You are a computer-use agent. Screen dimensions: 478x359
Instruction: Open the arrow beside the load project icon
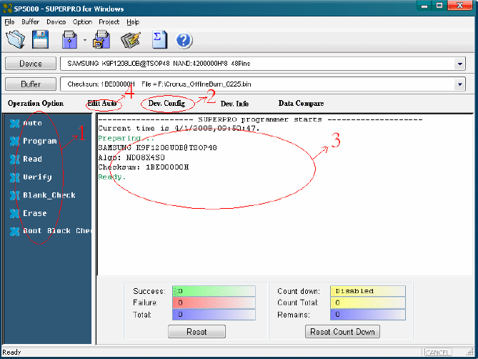(85, 40)
